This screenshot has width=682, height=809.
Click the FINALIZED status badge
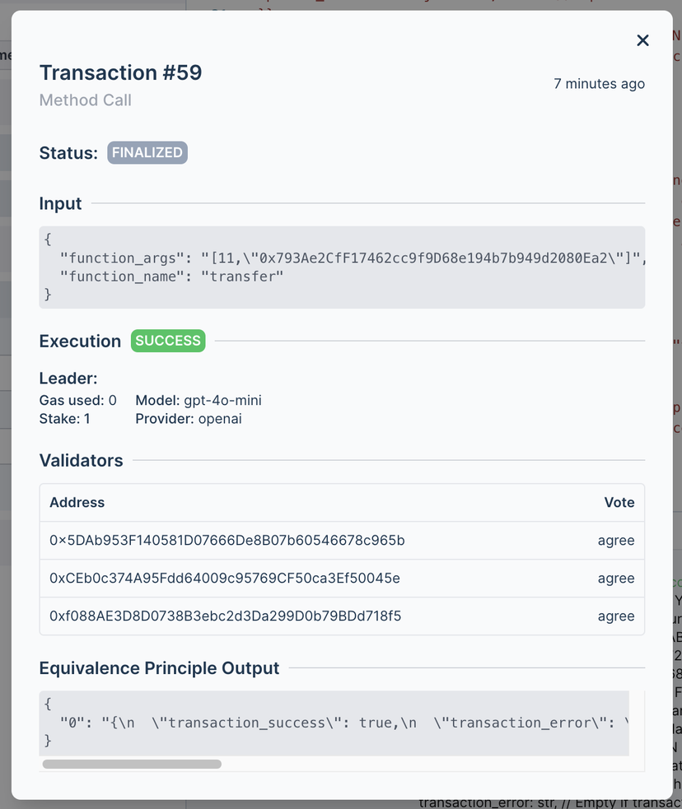tap(147, 152)
